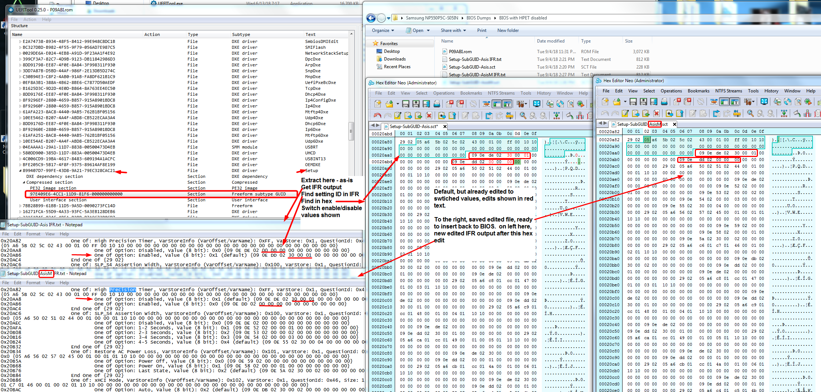Select the Setup-SubGUID-AsisM.sct tab in right Hex Editor
Screen dimensions: 821x392
click(643, 124)
